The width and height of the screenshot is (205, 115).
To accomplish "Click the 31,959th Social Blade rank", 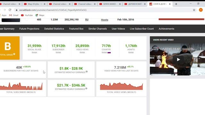I will click(34, 46).
